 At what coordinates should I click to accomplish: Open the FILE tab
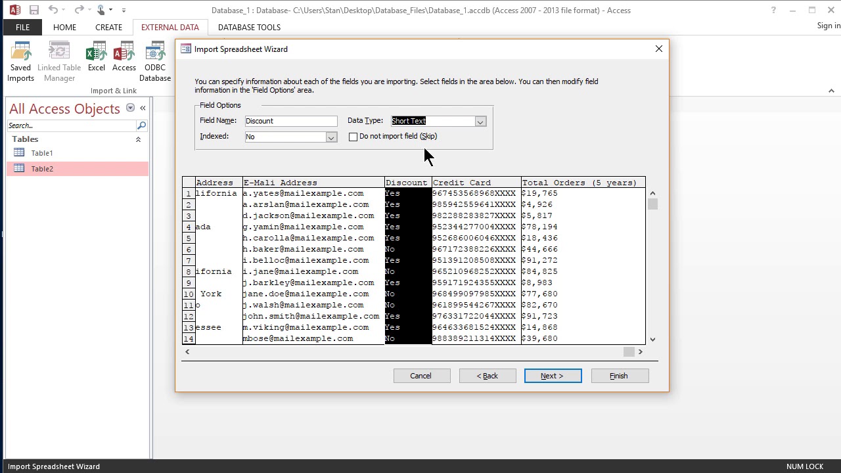click(22, 28)
